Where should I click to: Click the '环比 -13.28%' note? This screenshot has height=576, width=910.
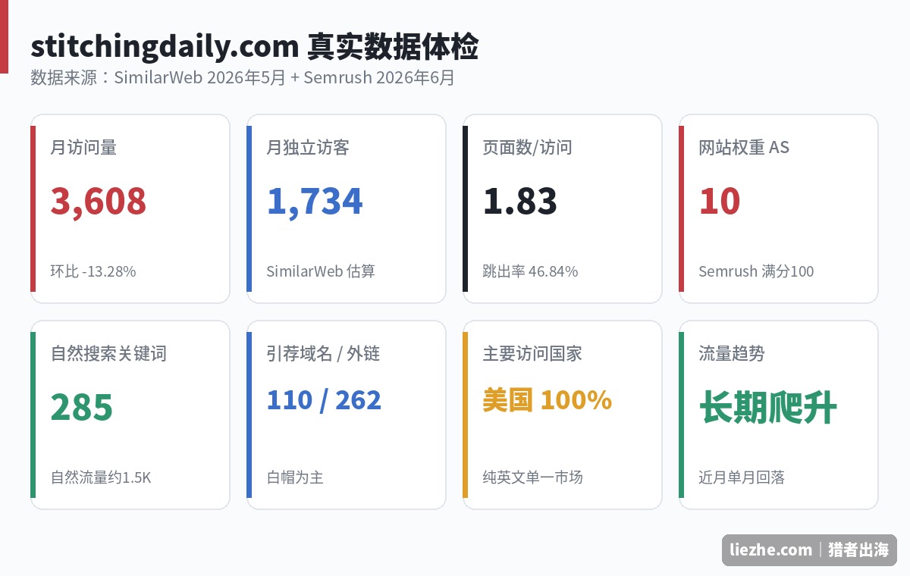pyautogui.click(x=93, y=271)
